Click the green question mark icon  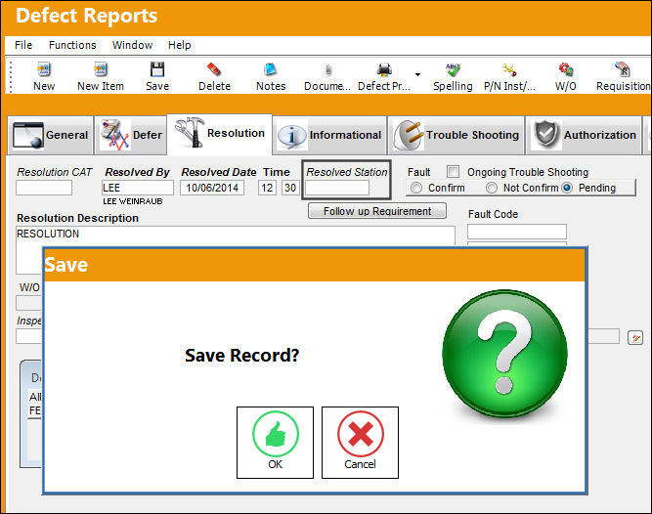[x=504, y=354]
